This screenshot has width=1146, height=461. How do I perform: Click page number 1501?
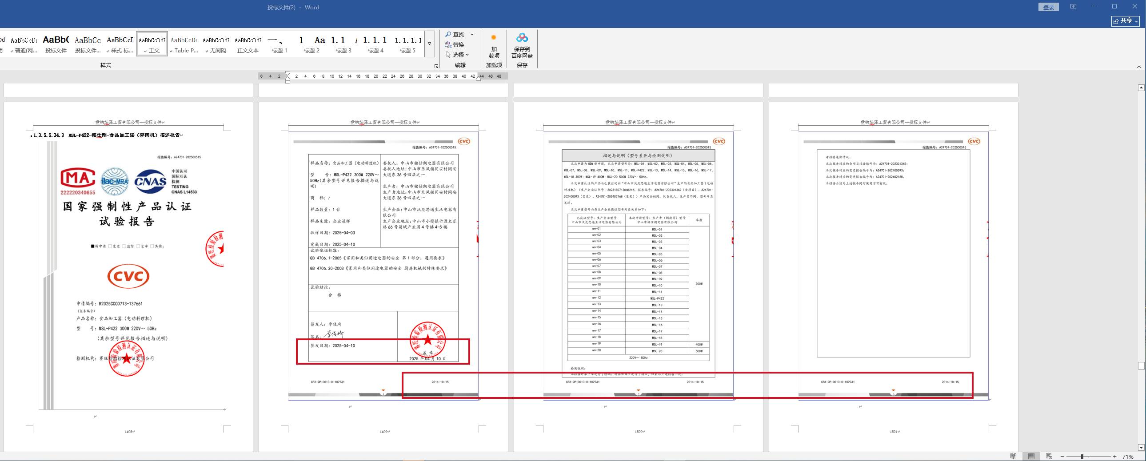(894, 432)
